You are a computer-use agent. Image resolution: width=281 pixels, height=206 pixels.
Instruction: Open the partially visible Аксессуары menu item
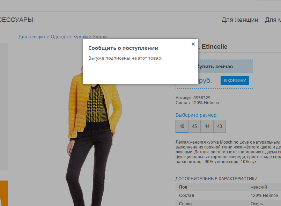click(x=16, y=20)
